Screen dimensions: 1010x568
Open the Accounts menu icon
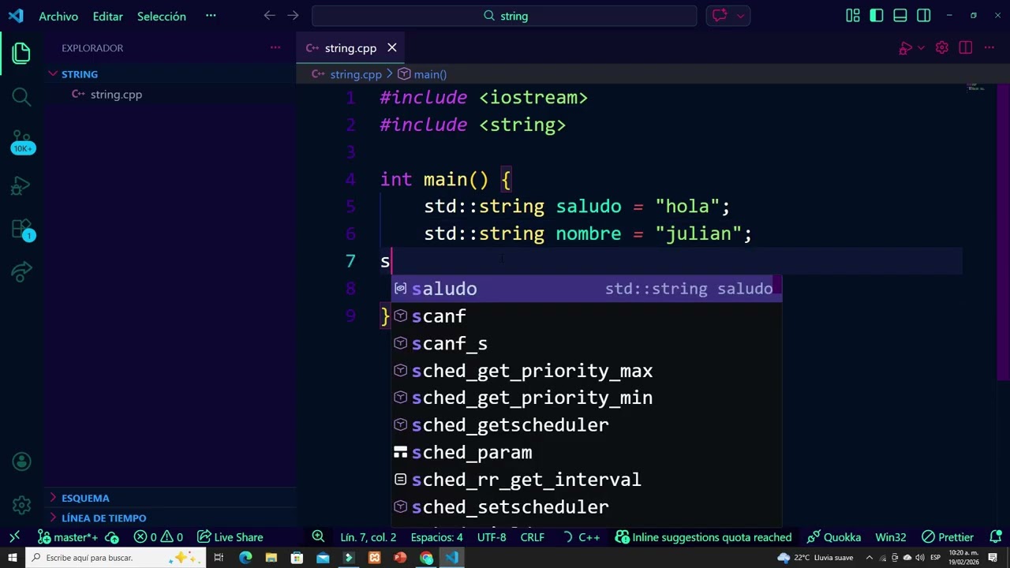21,461
